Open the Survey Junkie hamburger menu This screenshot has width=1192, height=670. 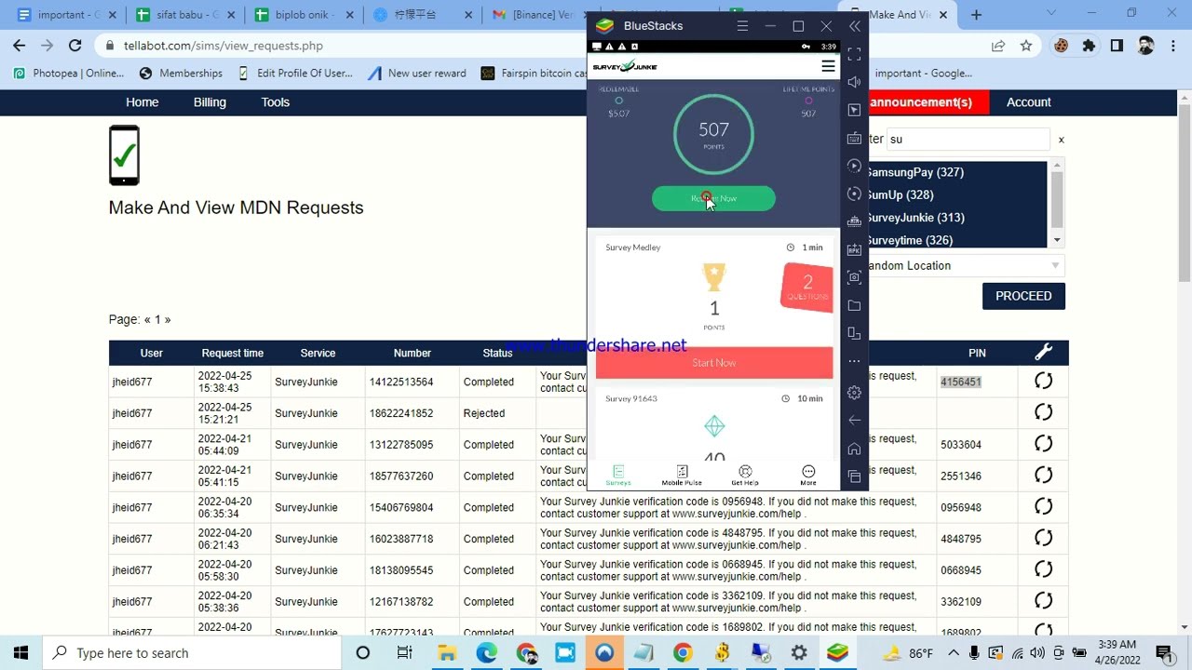[x=828, y=66]
